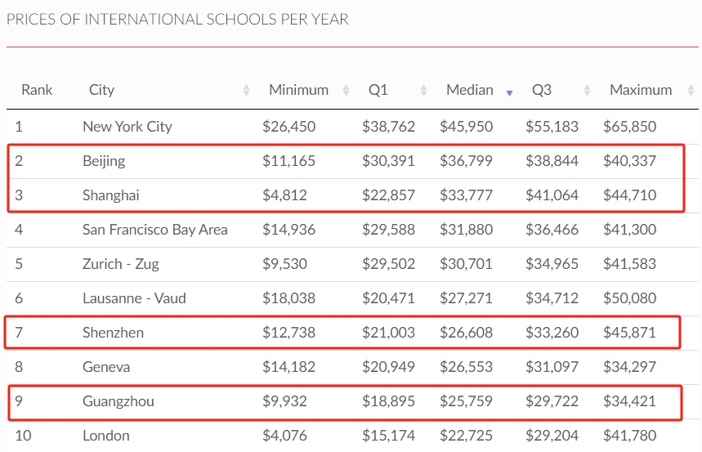
Task: Click the Minimum column header label
Action: (298, 90)
